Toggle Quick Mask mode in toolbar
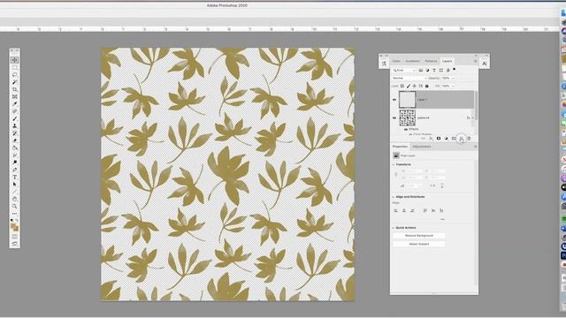566x318 pixels. pos(15,237)
